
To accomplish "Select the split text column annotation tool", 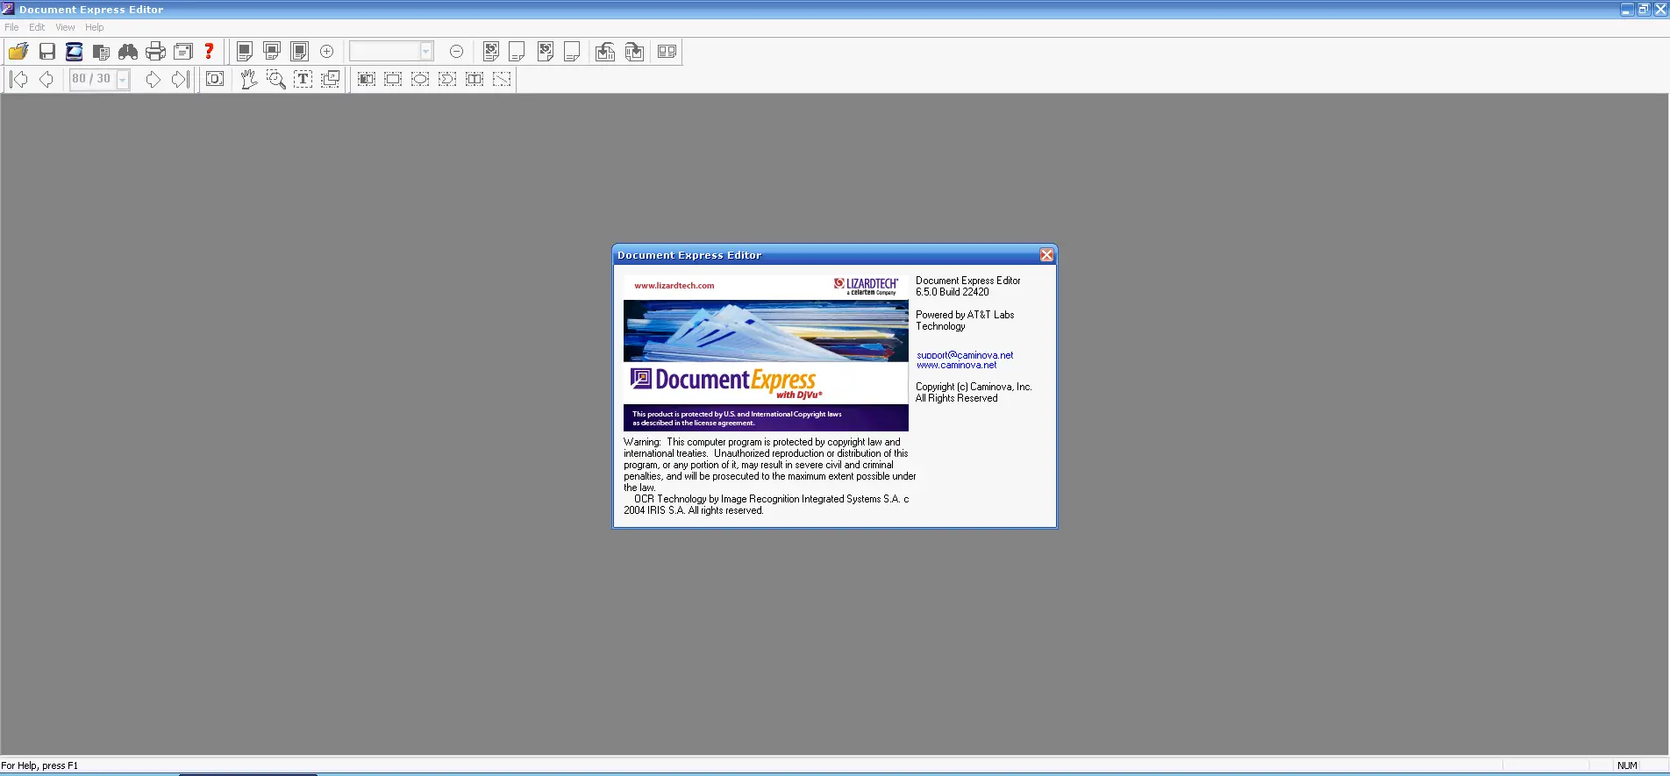I will pos(475,80).
